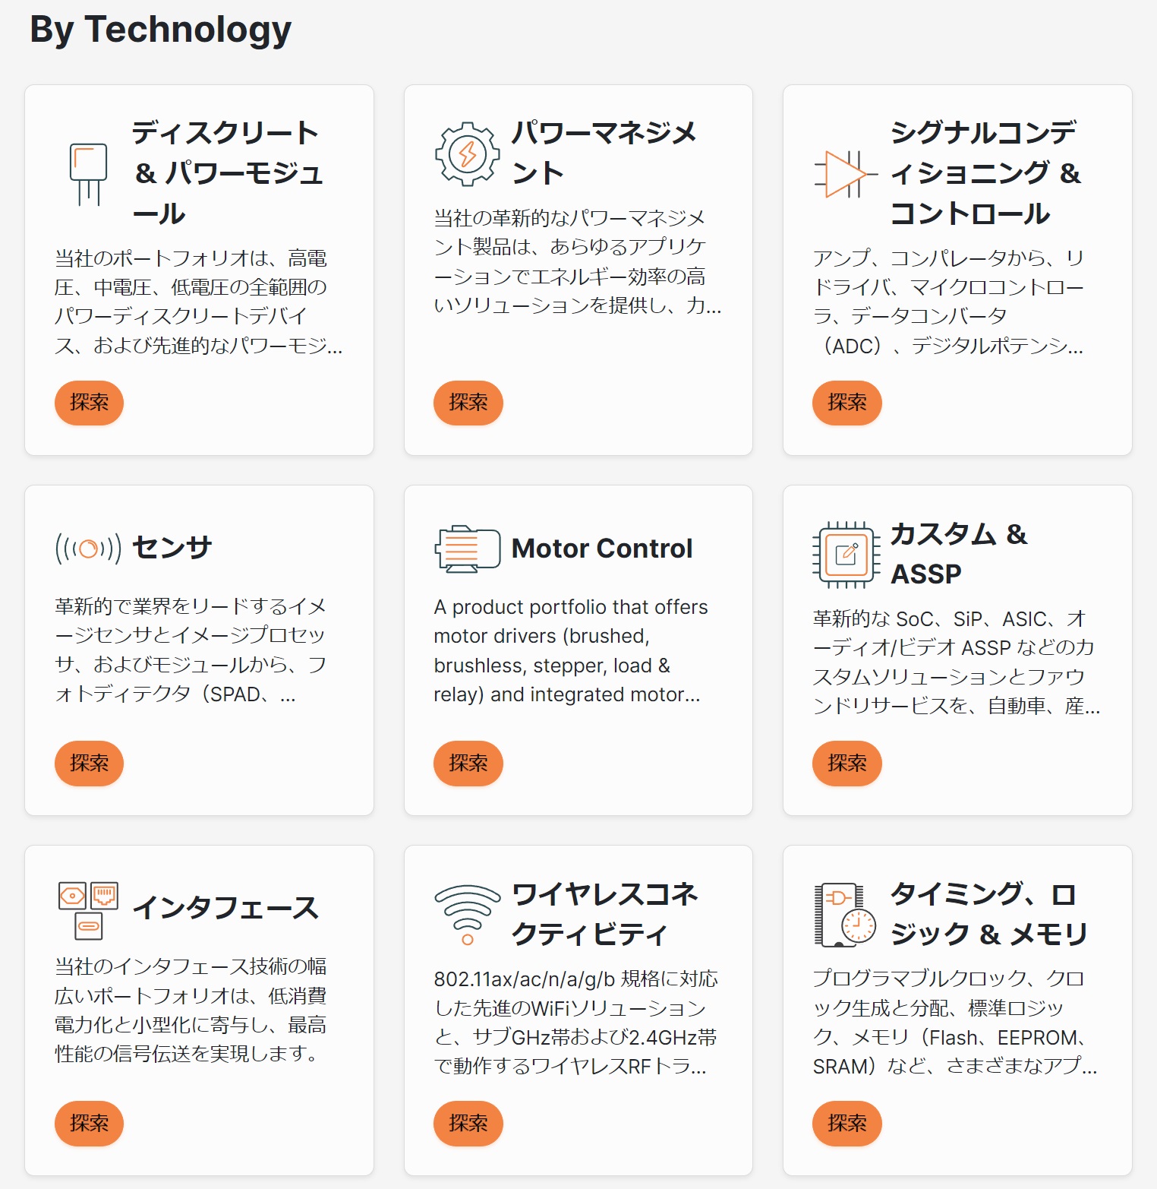Click the gear lightning power management icon
1157x1189 pixels.
[467, 153]
